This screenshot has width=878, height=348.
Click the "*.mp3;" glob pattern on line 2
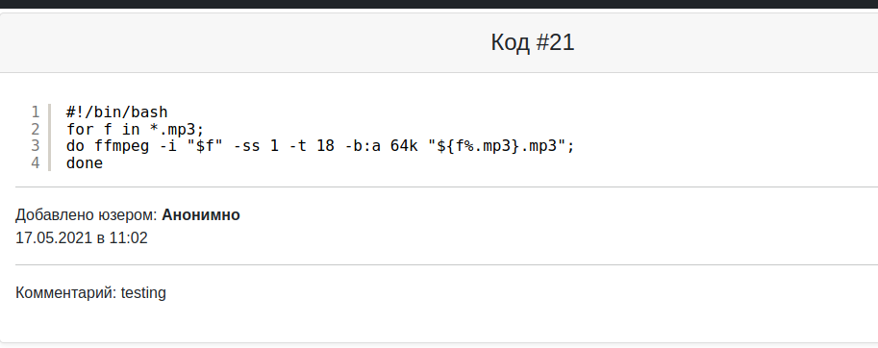(177, 129)
